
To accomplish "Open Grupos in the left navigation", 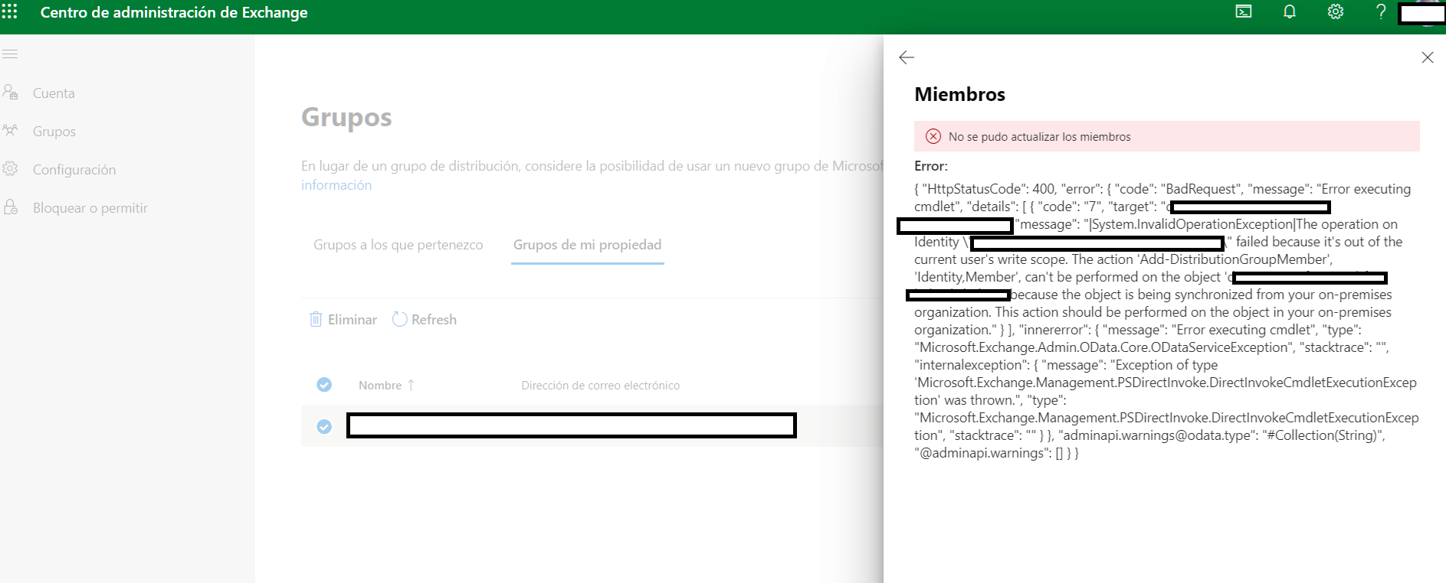I will click(54, 132).
